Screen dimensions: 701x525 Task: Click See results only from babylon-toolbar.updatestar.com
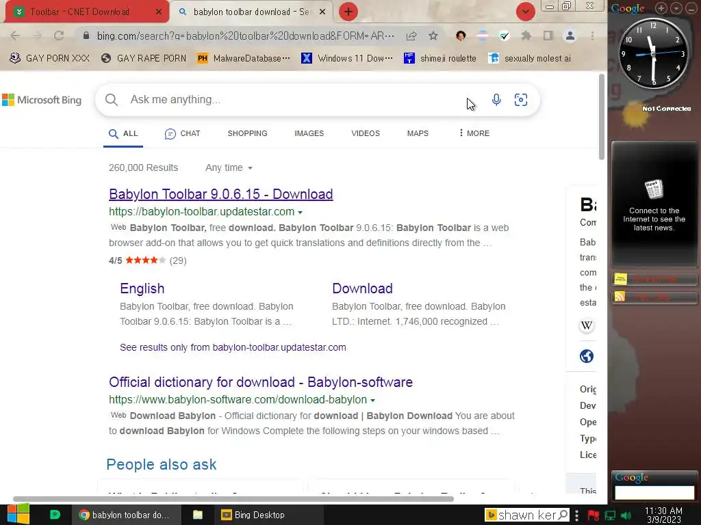click(233, 347)
